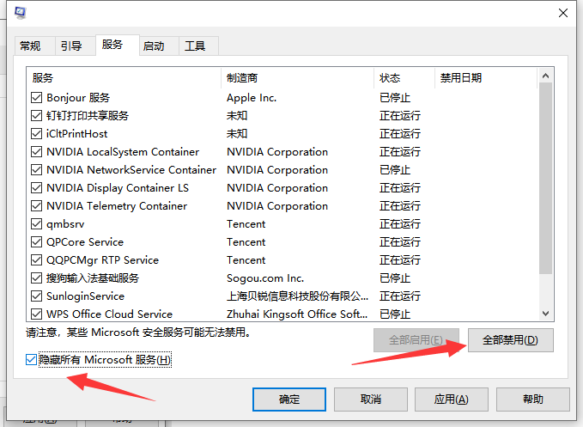Screen dimensions: 583x427
Task: Toggle QQPCMgr RTP Service checkbox
Action: point(36,260)
